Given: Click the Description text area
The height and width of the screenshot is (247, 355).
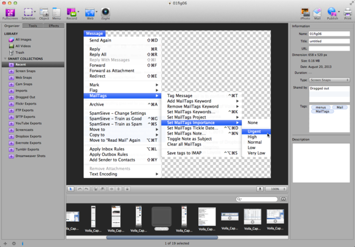Looking at the screenshot, I should coord(321,163).
